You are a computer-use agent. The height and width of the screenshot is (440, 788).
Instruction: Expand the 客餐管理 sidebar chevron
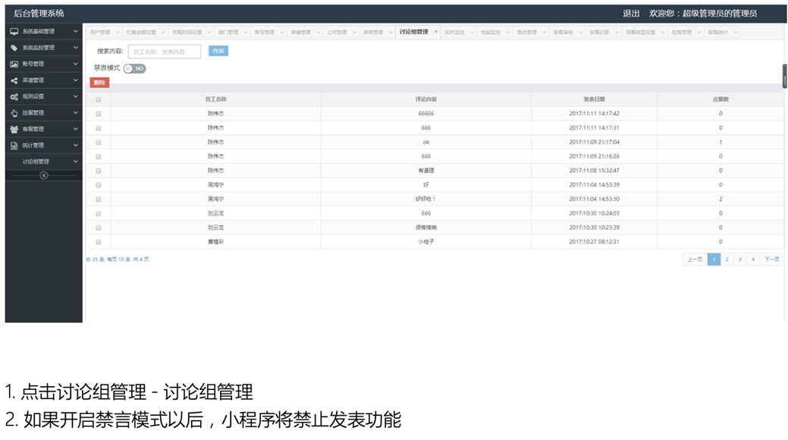click(x=75, y=129)
